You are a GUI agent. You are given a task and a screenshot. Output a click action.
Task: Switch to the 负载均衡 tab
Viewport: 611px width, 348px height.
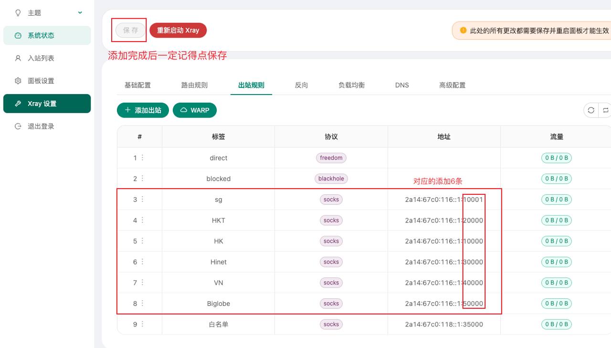click(351, 85)
